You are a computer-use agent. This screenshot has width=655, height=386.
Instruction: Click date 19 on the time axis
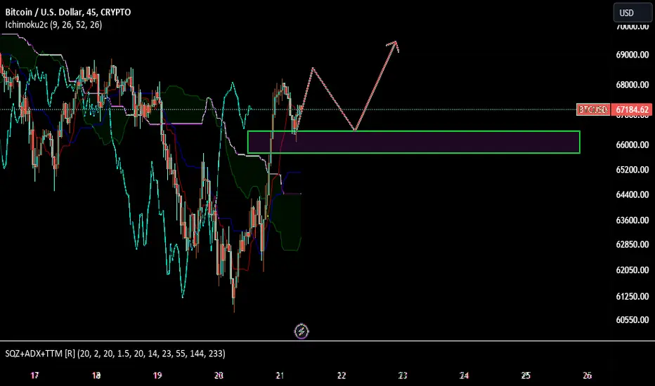pos(157,375)
